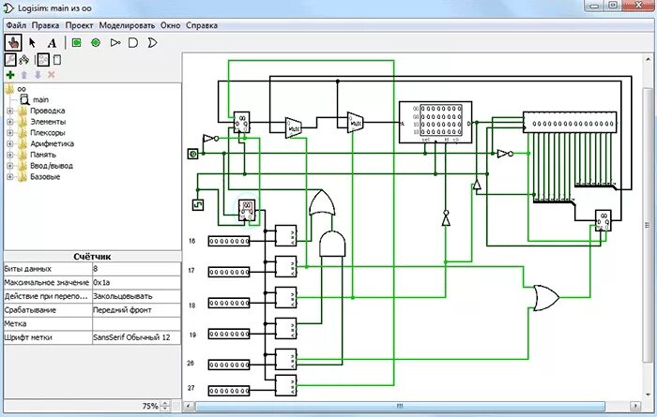Screen dimensions: 657x417
Task: Click the green add circuit plus icon
Action: (10, 75)
